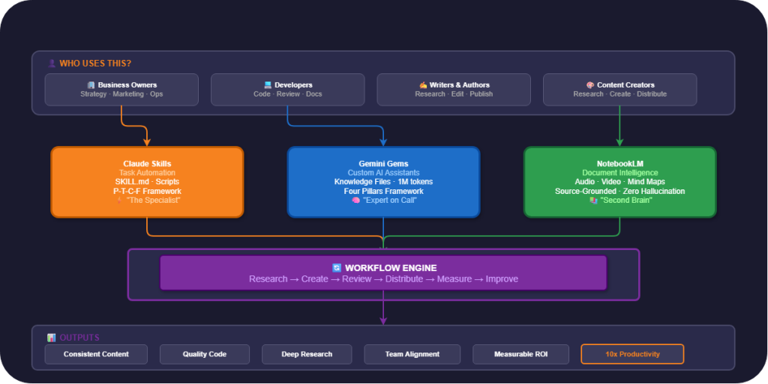Select the Writers & Authors card
Image resolution: width=768 pixels, height=384 pixels.
click(x=454, y=89)
